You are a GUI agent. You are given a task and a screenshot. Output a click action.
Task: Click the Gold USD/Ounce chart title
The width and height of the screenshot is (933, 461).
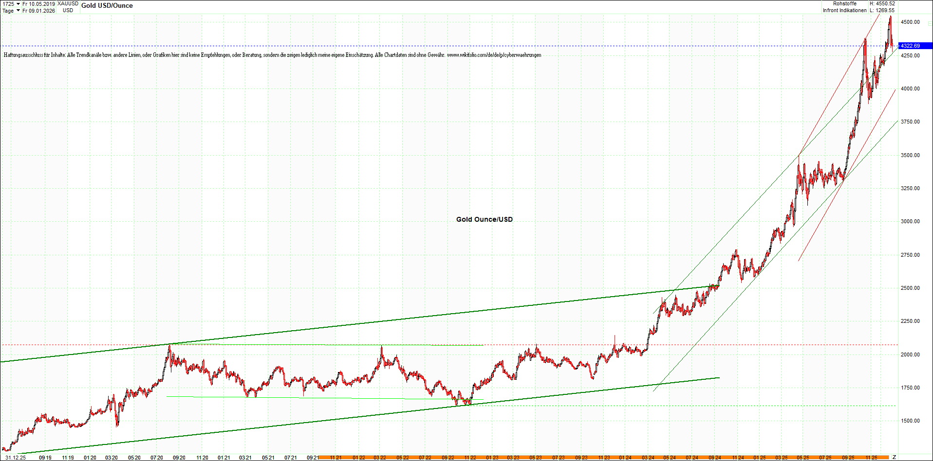point(107,6)
